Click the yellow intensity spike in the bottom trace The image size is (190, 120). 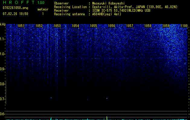(x=107, y=118)
